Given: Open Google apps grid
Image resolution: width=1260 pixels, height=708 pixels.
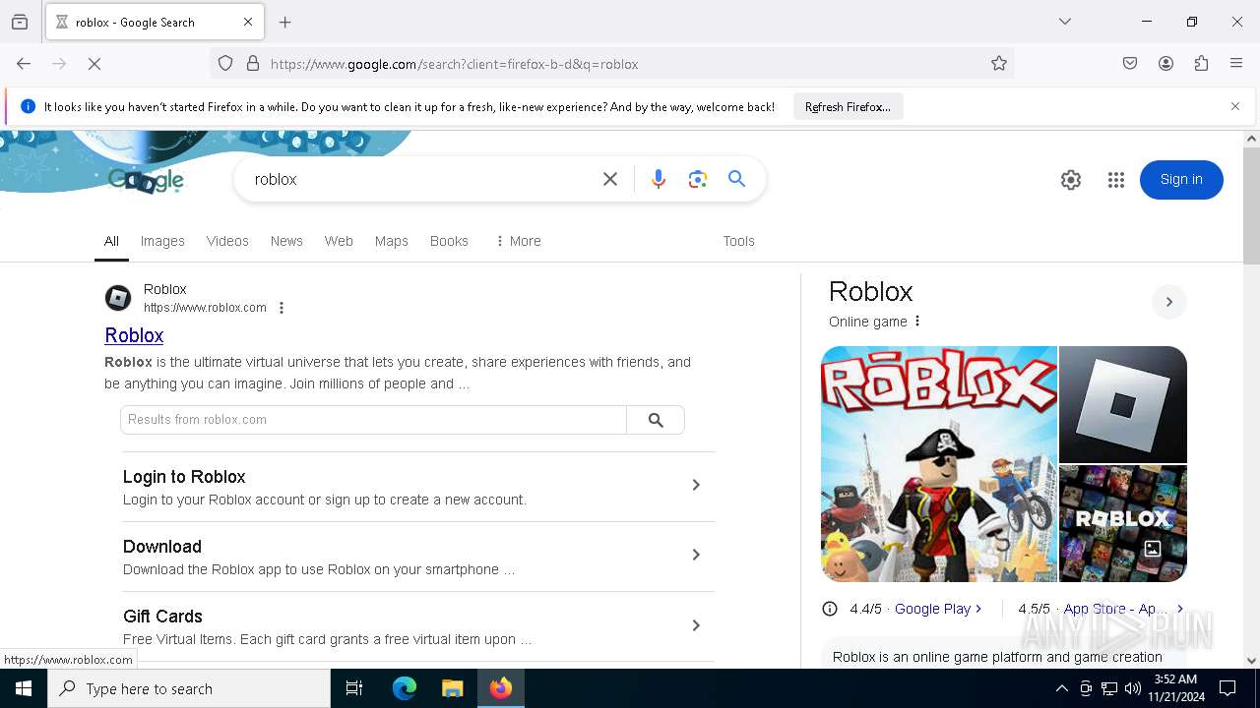Looking at the screenshot, I should coord(1115,180).
